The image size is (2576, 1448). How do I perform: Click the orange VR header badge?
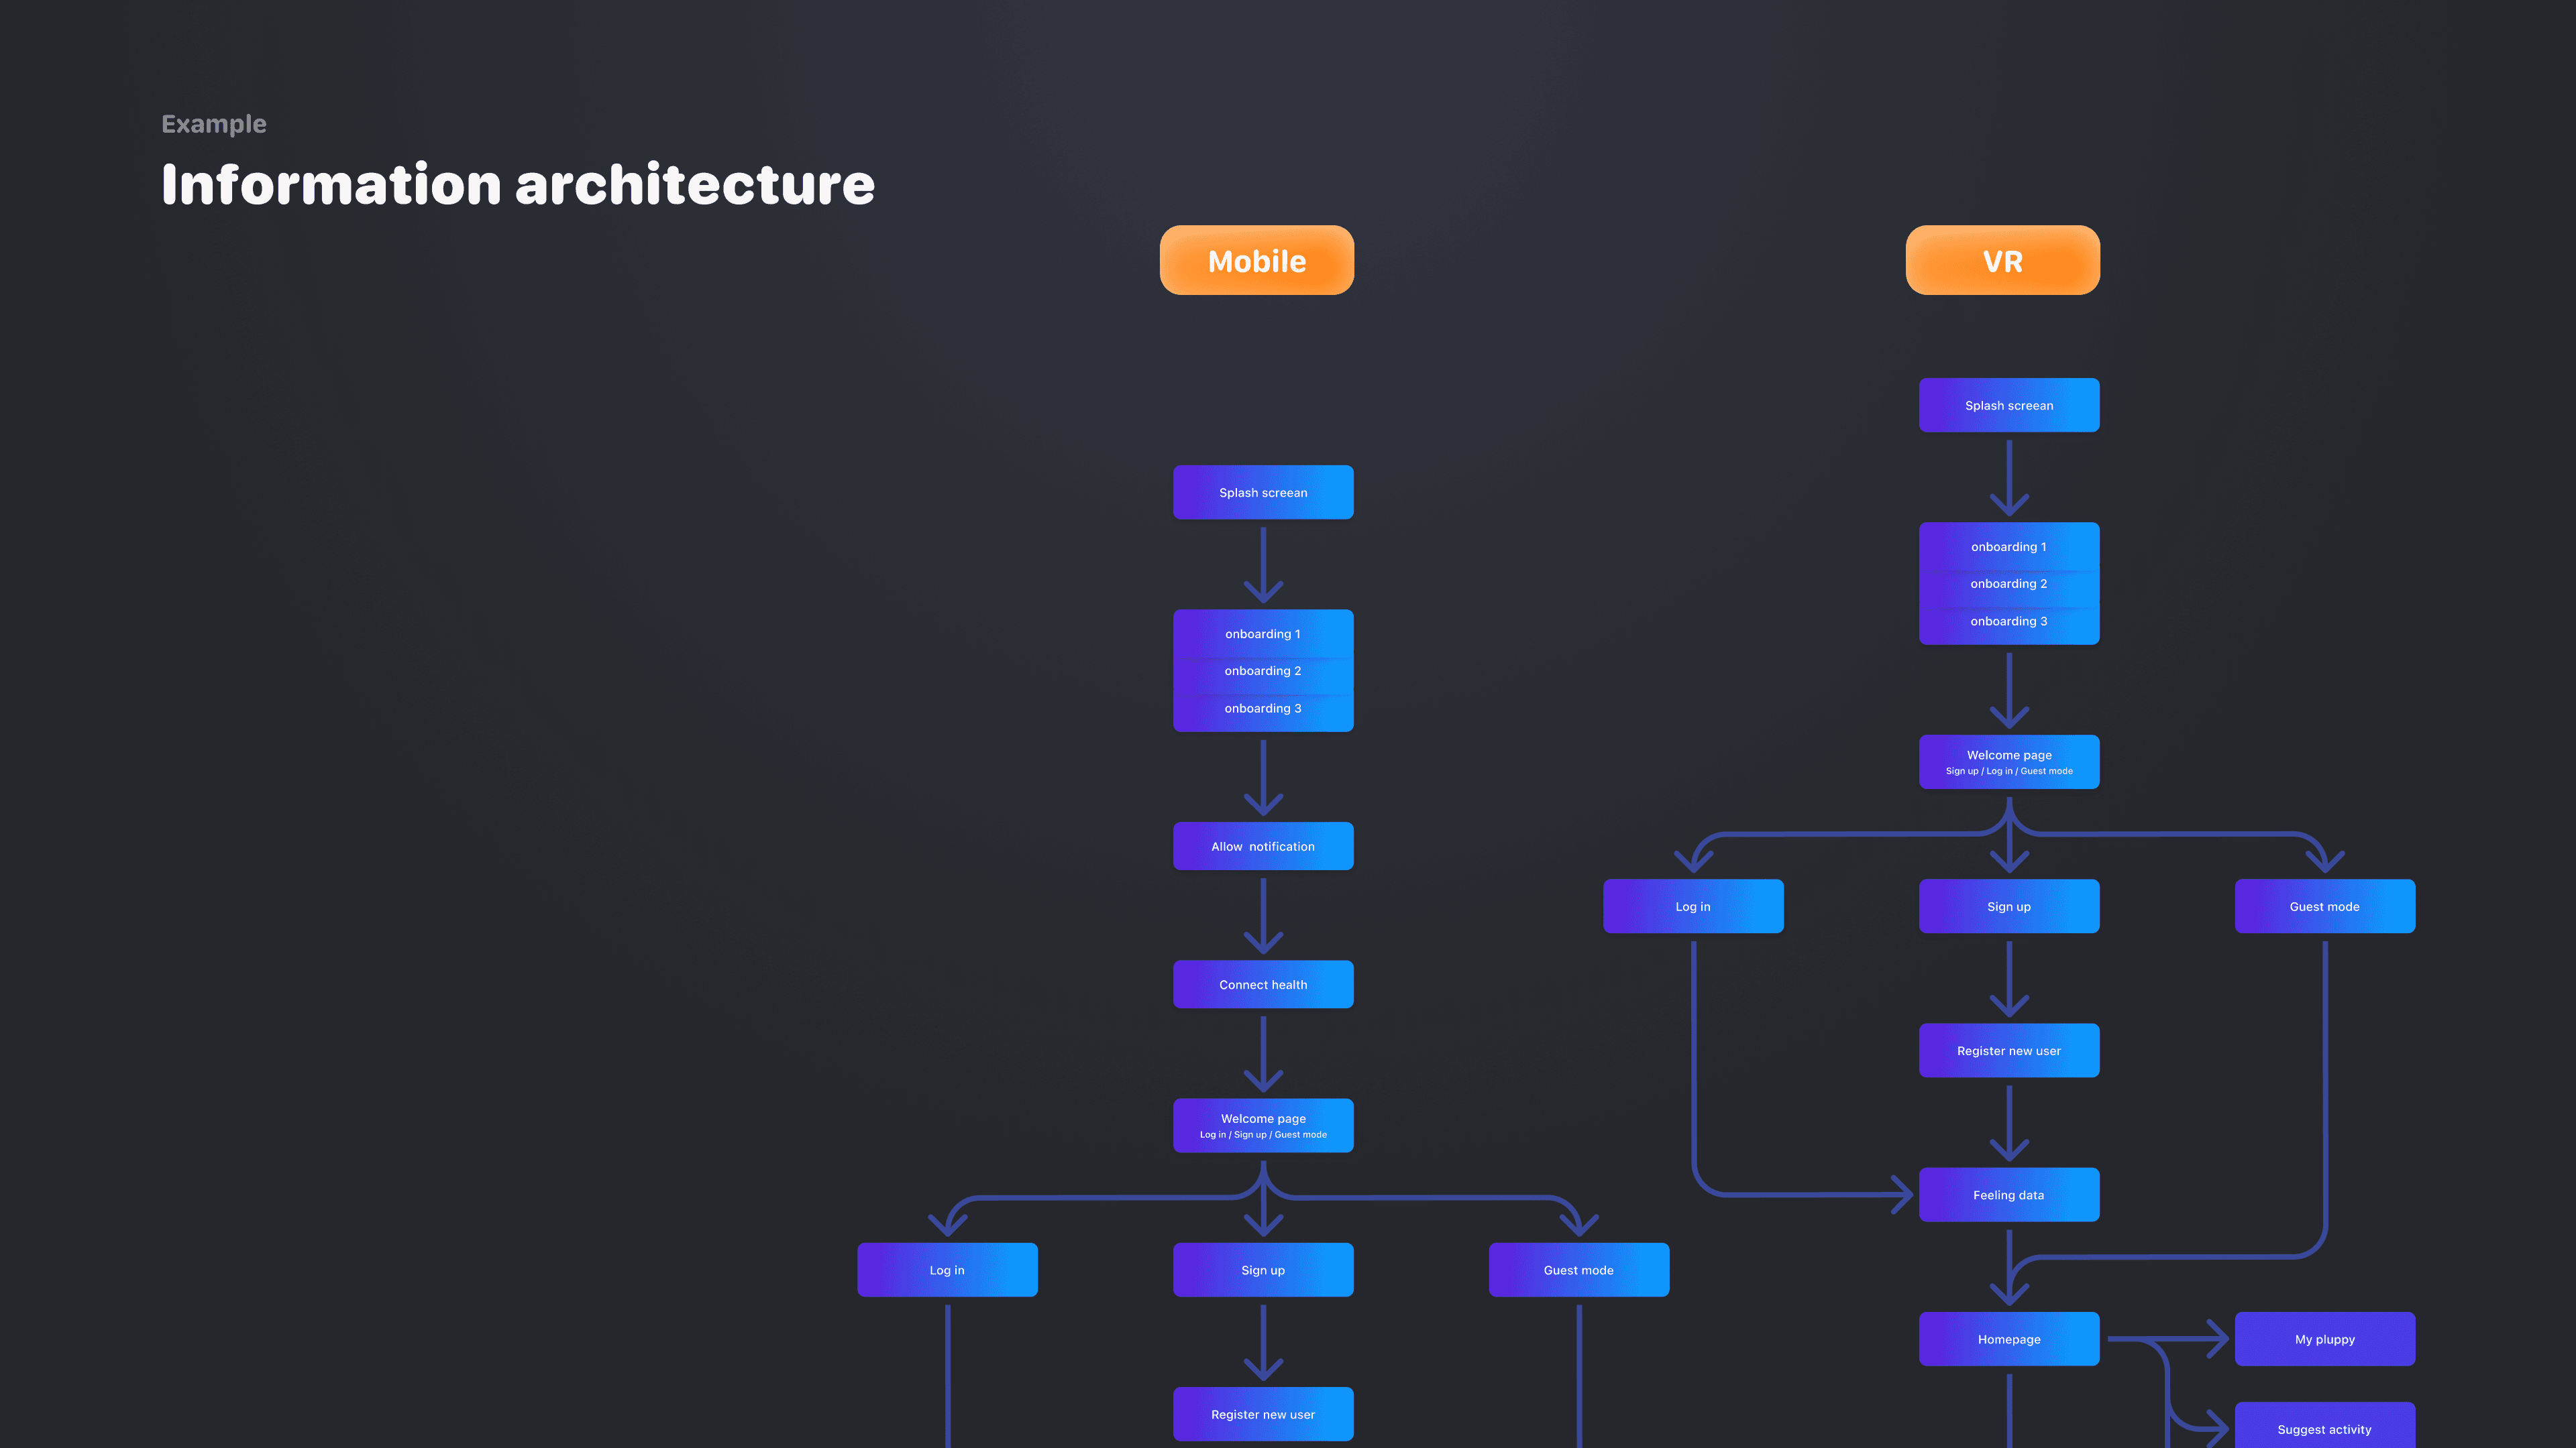tap(2002, 261)
